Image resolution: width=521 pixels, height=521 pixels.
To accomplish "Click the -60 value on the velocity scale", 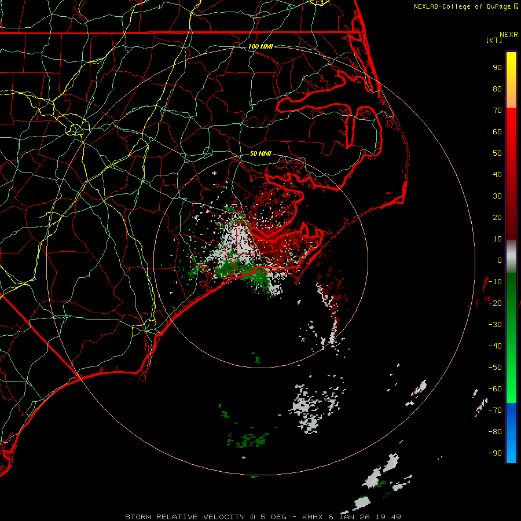I will point(495,389).
